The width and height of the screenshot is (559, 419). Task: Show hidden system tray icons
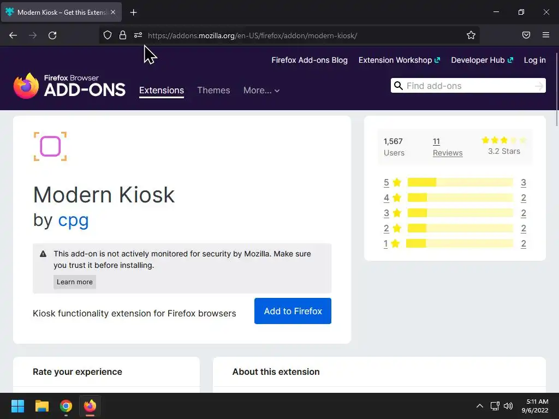[x=480, y=406]
